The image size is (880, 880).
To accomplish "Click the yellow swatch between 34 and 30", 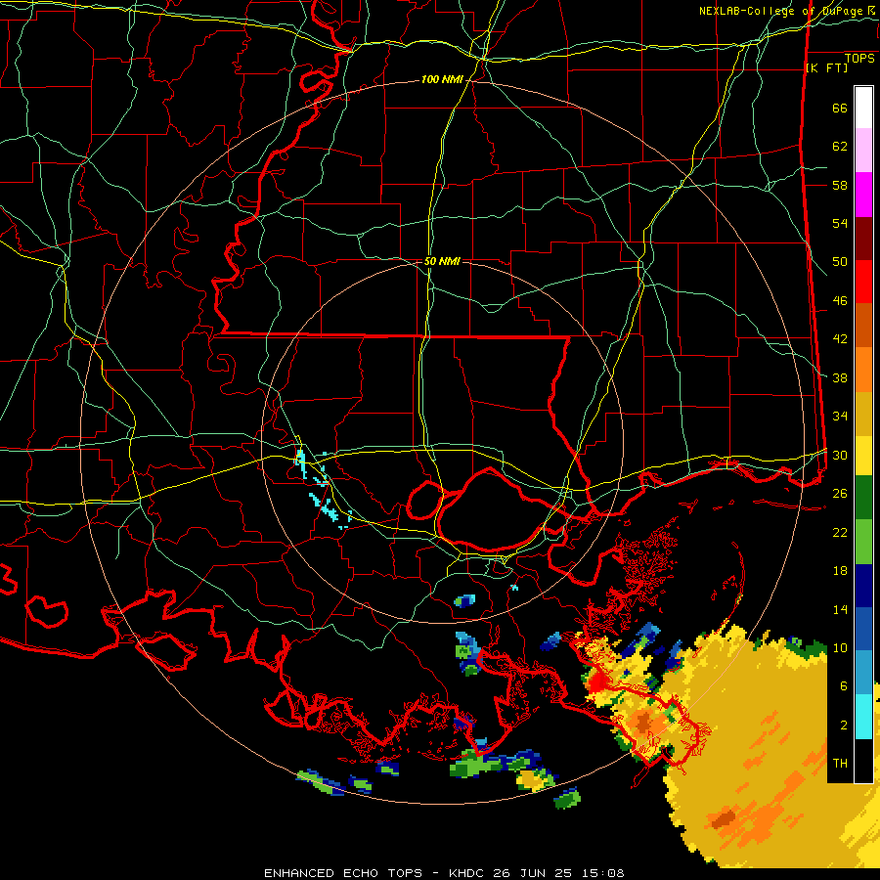I will 863,456.
